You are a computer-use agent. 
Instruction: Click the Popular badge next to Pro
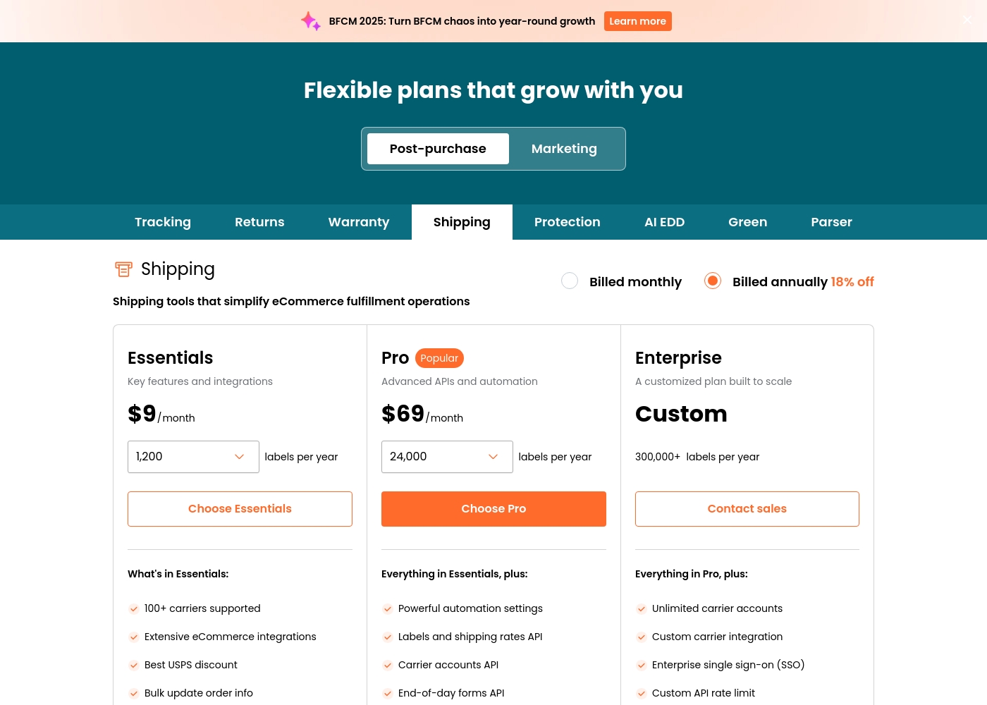click(439, 358)
